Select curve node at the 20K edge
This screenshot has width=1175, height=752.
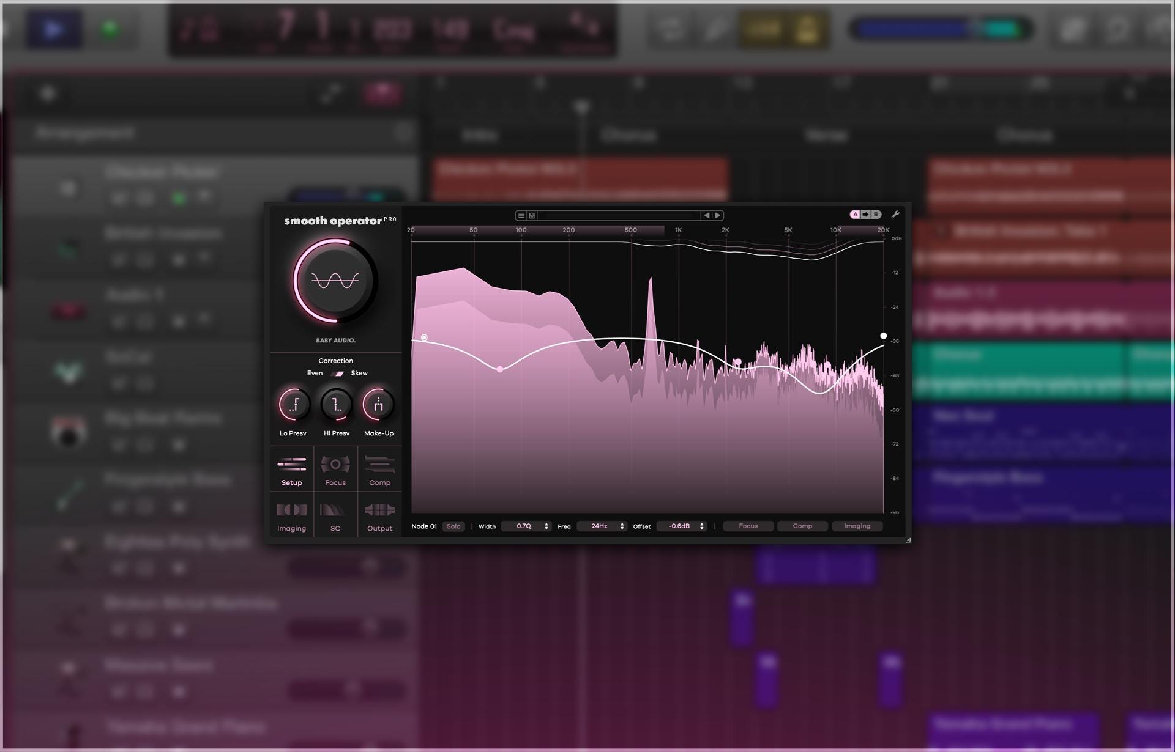click(x=883, y=336)
